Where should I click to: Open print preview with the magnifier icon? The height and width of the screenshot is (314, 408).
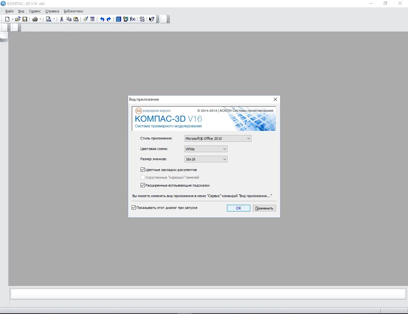point(49,19)
